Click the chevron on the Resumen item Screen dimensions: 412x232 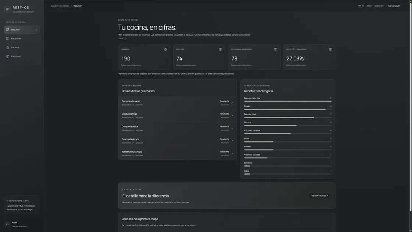pyautogui.click(x=37, y=30)
